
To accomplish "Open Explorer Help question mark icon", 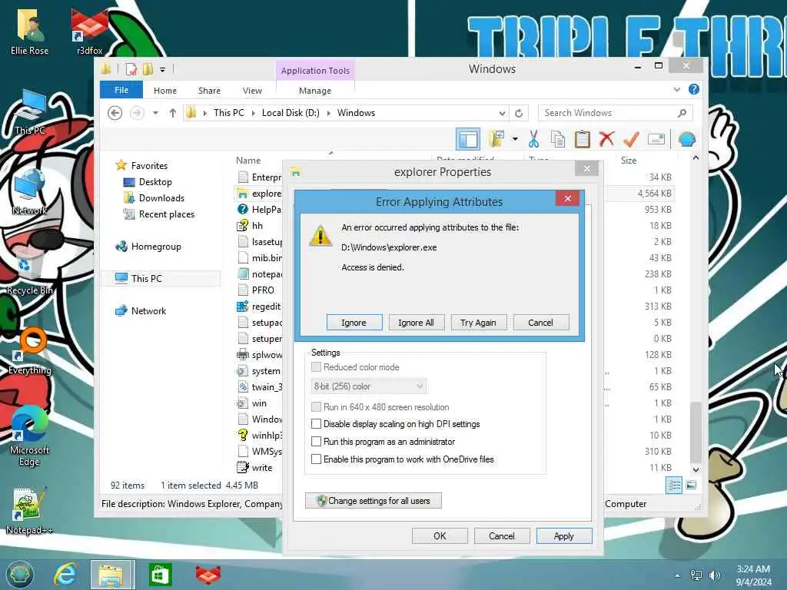I will 694,89.
